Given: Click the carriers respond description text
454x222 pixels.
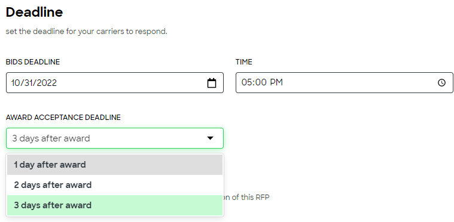Looking at the screenshot, I should coord(87,31).
